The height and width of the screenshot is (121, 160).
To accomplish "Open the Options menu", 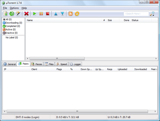I will click(14, 8).
